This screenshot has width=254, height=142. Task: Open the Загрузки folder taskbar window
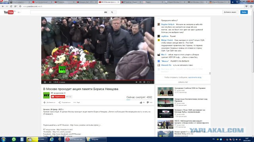click(x=96, y=139)
